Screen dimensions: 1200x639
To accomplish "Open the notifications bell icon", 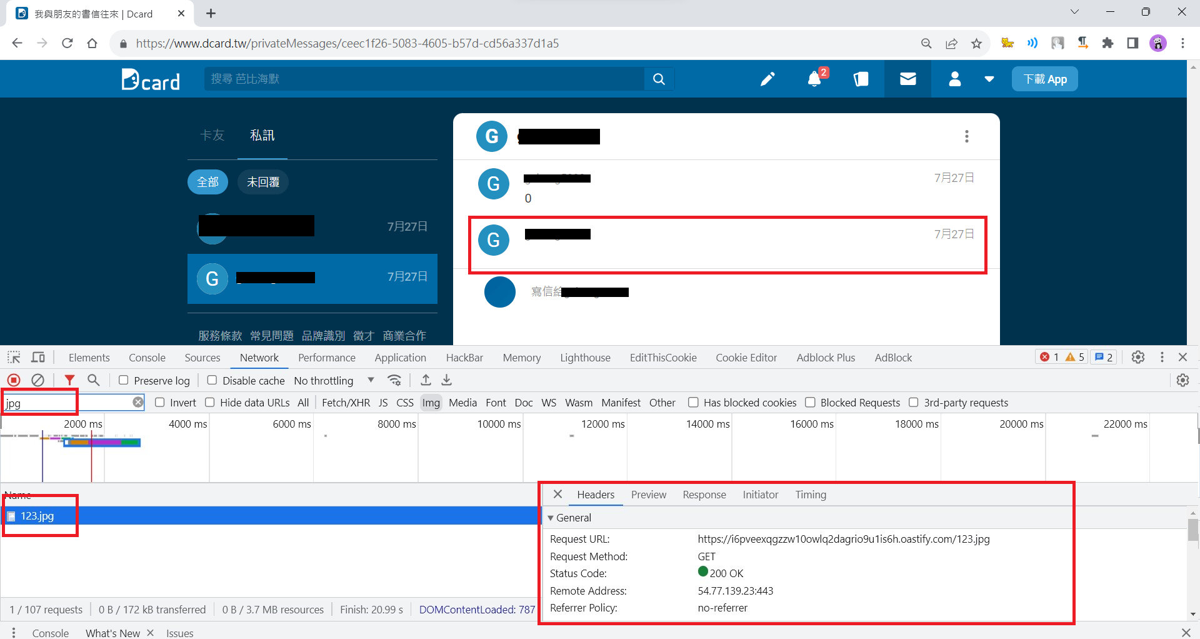I will 814,79.
